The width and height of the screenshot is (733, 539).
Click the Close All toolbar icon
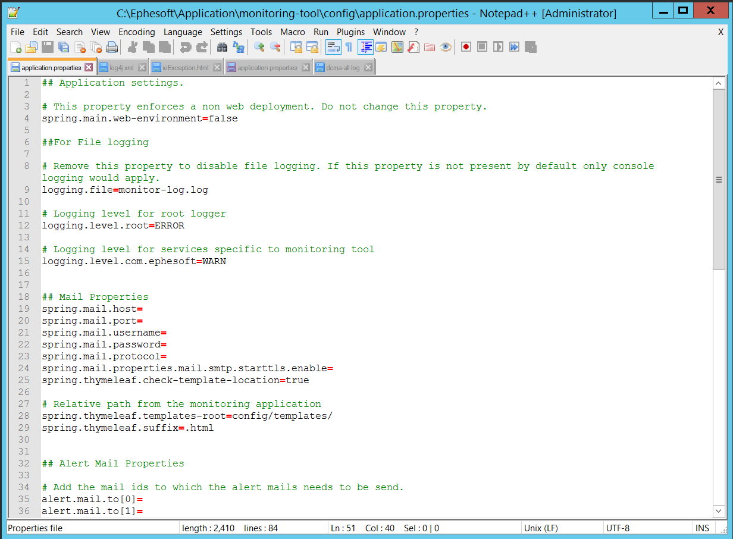point(96,47)
